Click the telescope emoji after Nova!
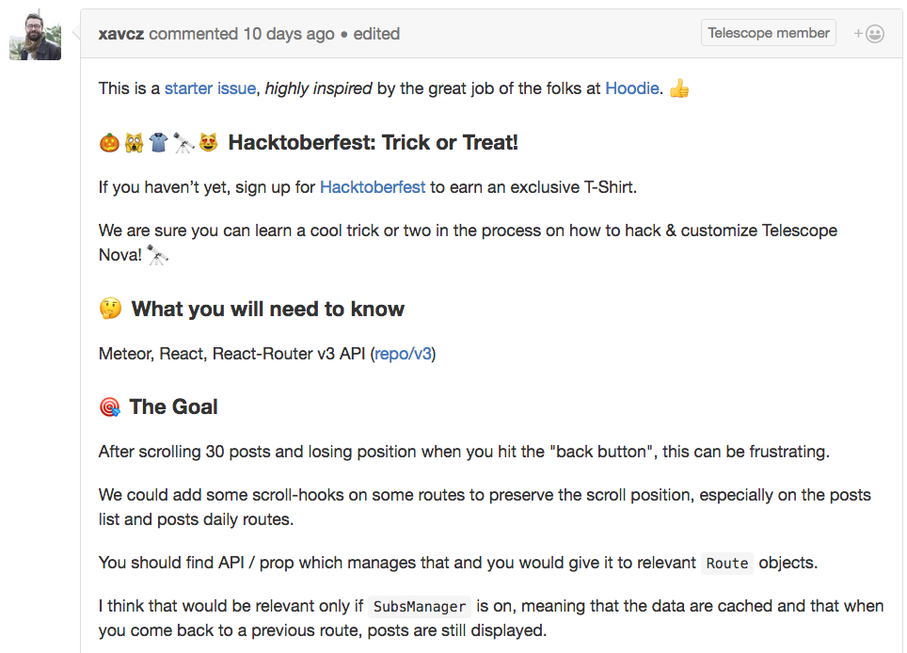This screenshot has width=907, height=653. [x=157, y=254]
